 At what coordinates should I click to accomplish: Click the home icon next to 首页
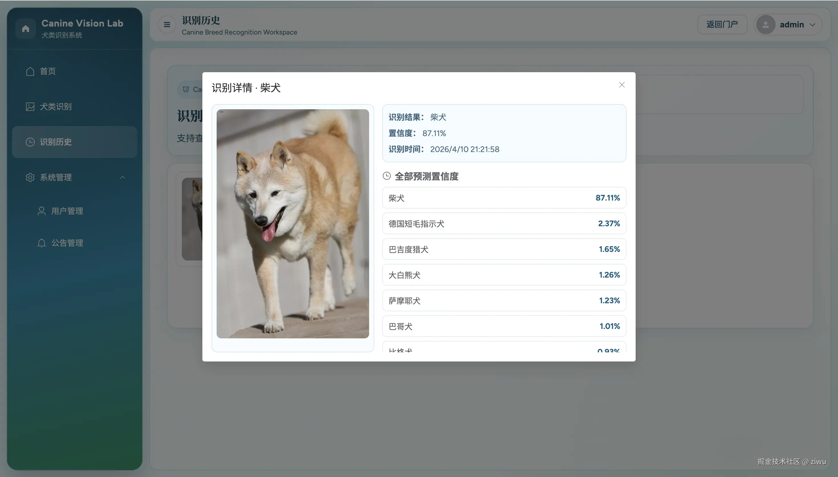pos(30,71)
